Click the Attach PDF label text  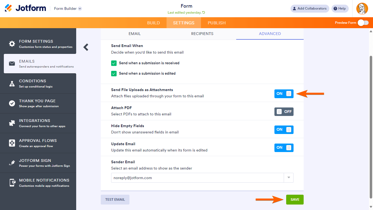[x=122, y=108]
